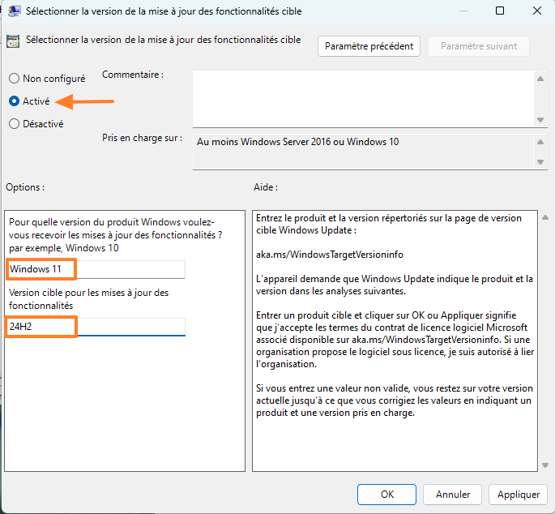Click the policy setting icon beside the heading
Image resolution: width=555 pixels, height=514 pixels.
pyautogui.click(x=13, y=41)
